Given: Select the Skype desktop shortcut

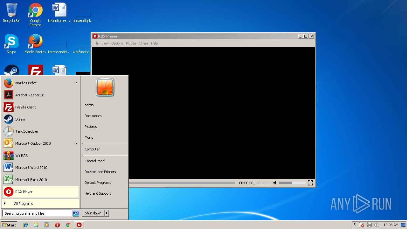Looking at the screenshot, I should coord(11,44).
